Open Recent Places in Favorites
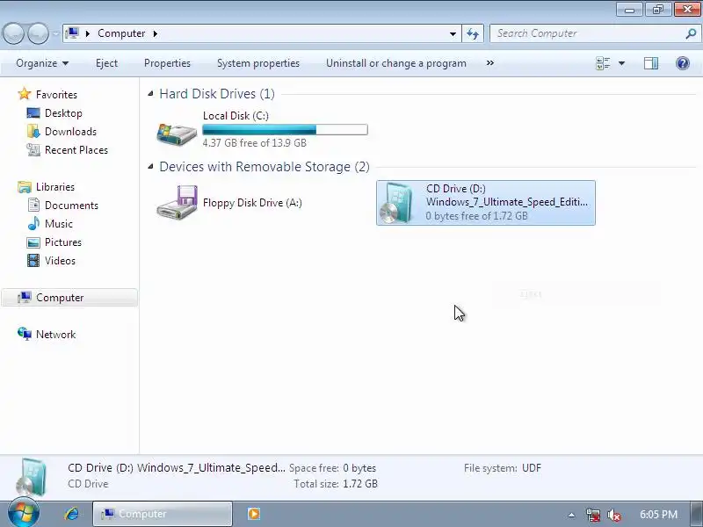Image resolution: width=703 pixels, height=527 pixels. (x=76, y=149)
